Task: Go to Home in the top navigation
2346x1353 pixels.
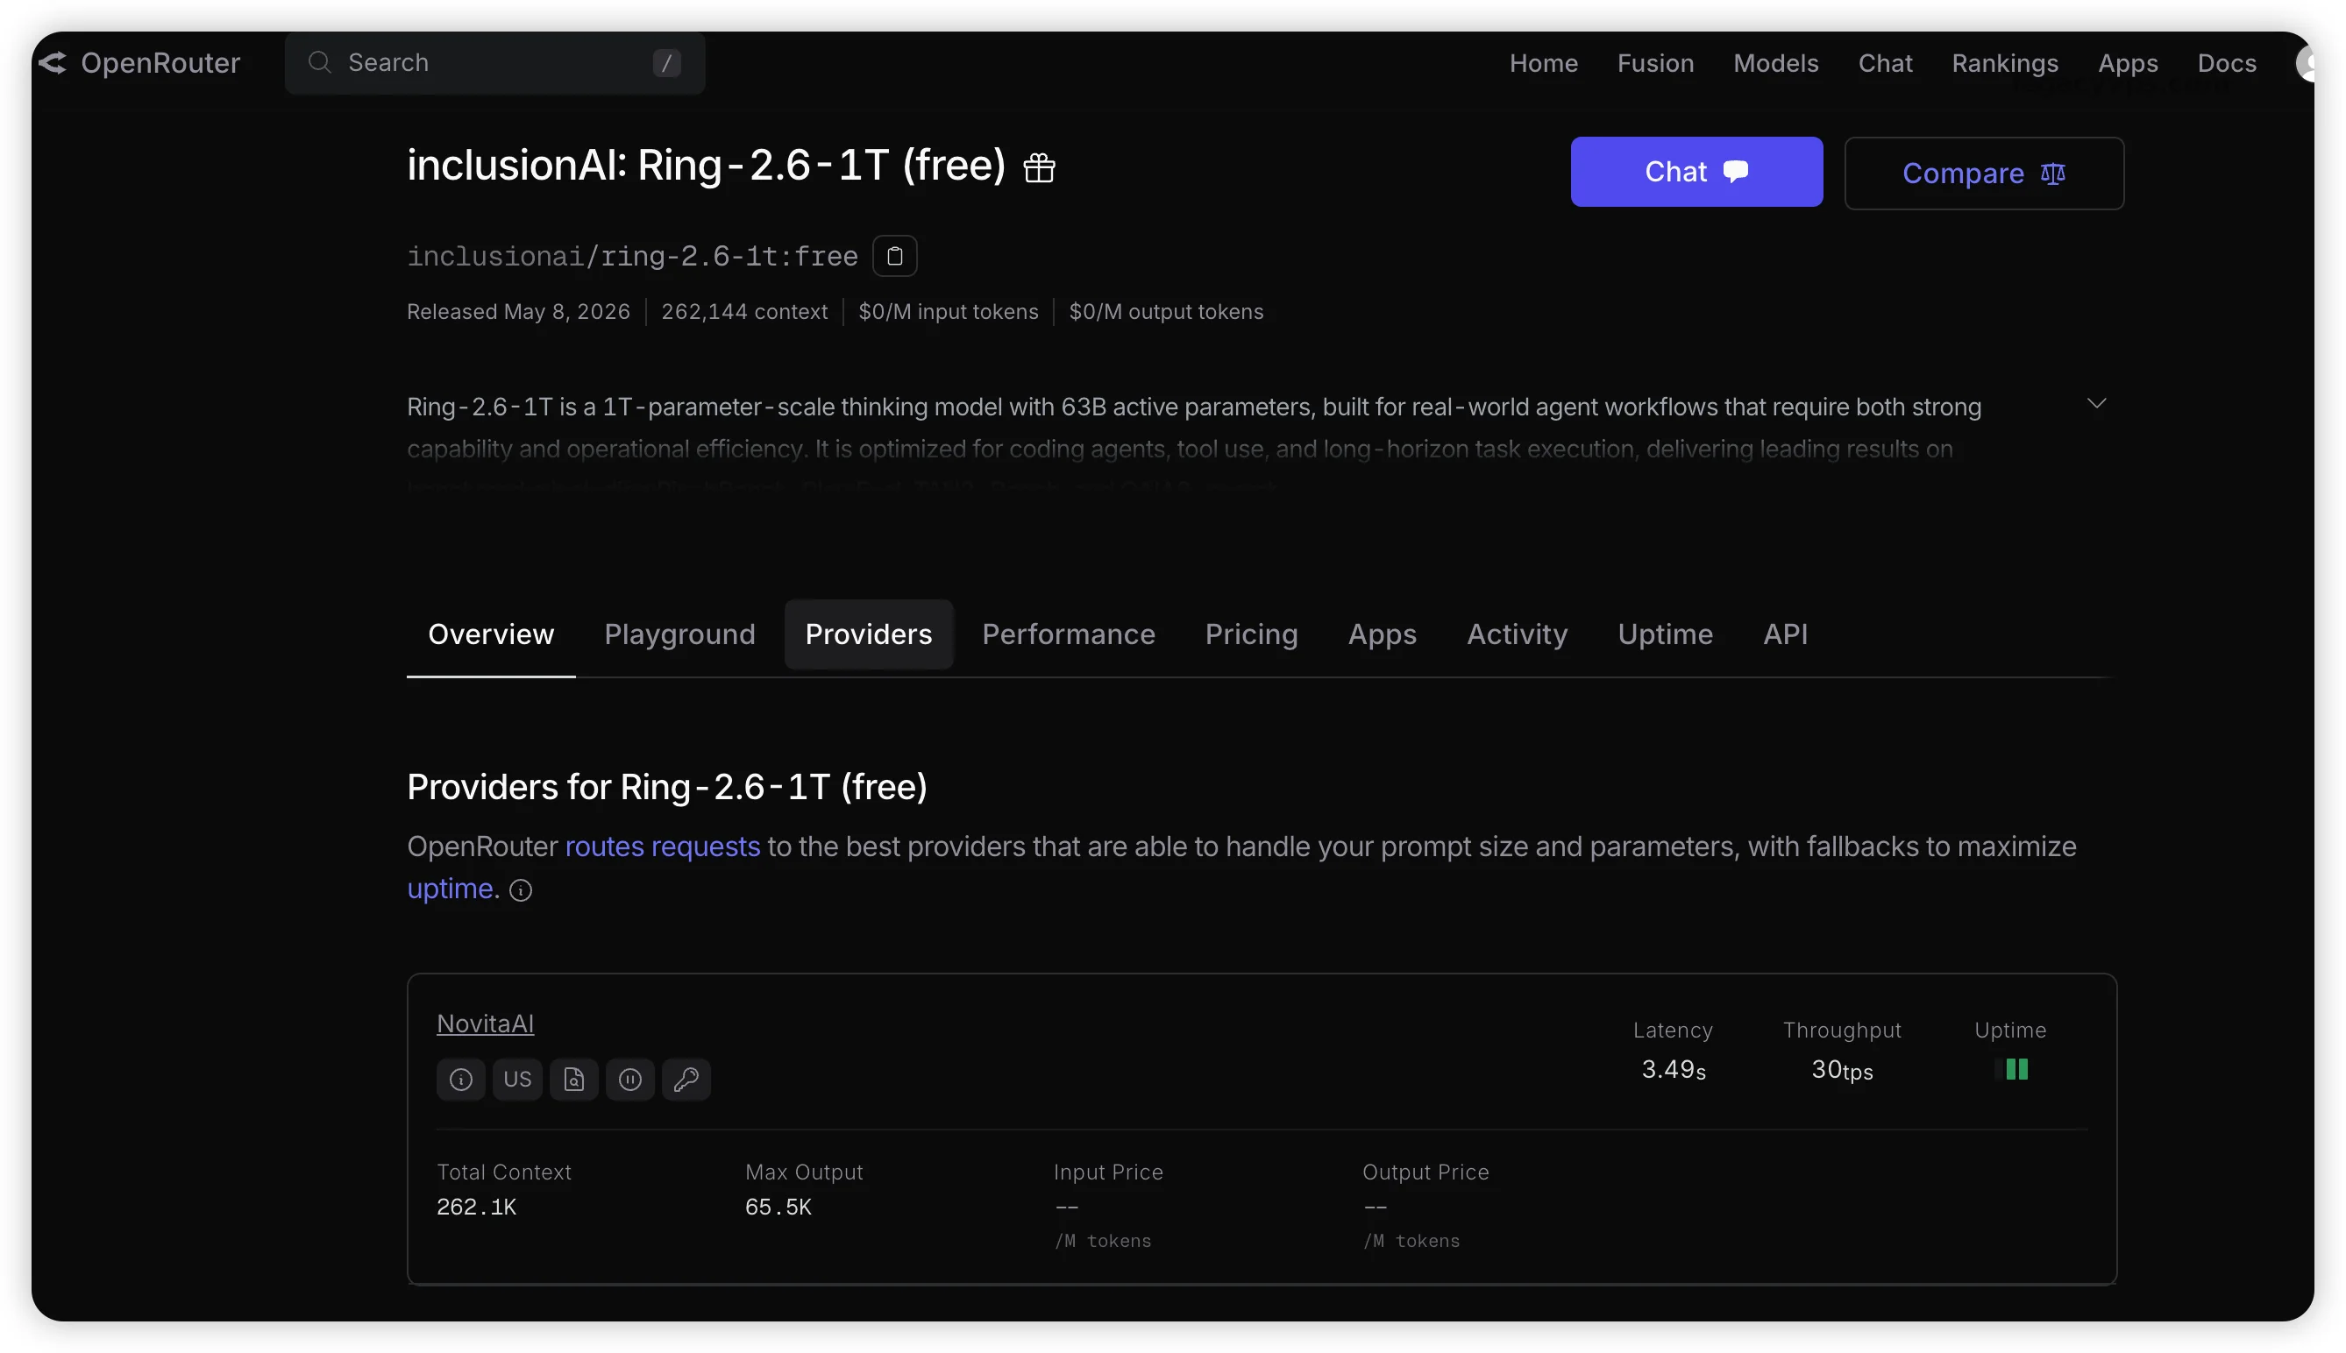Action: point(1543,63)
